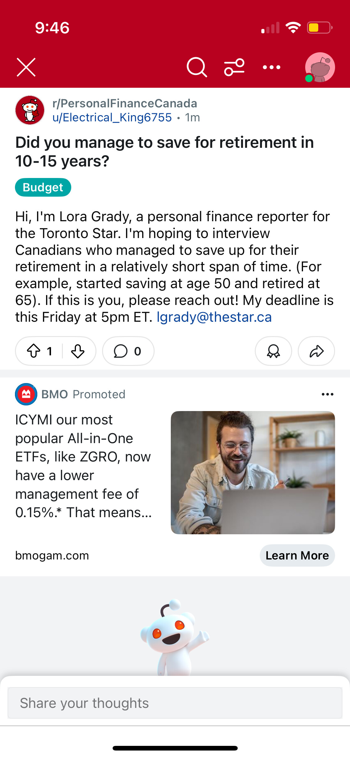Give an award to this post
This screenshot has width=350, height=758.
(273, 351)
